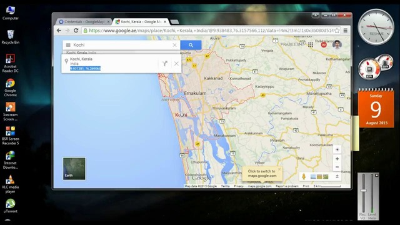400x225 pixels.
Task: Open the Recycle Bin desktop icon
Action: click(x=11, y=37)
